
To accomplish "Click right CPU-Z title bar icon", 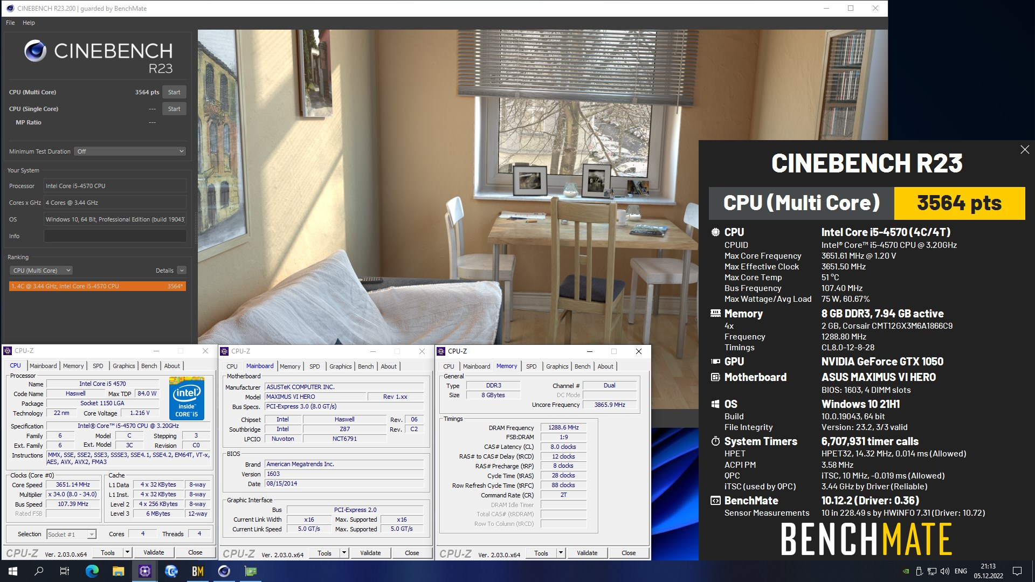I will click(x=441, y=351).
